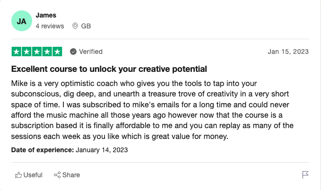
Task: Click the green JA avatar
Action: point(22,21)
